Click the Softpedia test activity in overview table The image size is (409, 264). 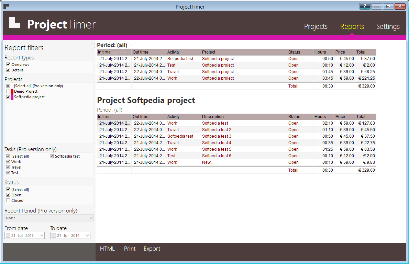[180, 59]
